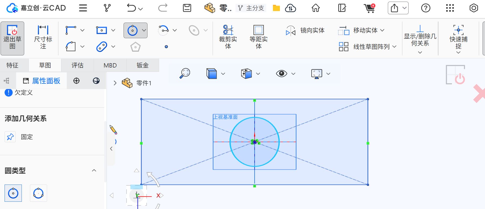
Task: Toggle the eye visibility display button
Action: 282,73
